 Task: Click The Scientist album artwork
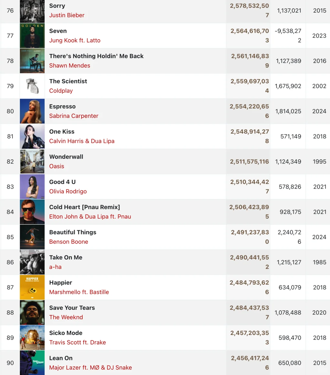tap(32, 86)
